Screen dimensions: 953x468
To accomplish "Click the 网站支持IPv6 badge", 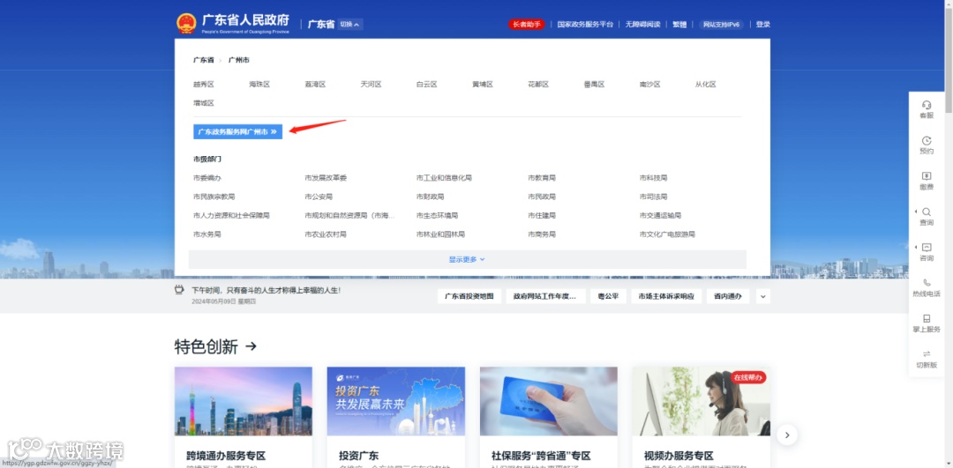I will 721,25.
